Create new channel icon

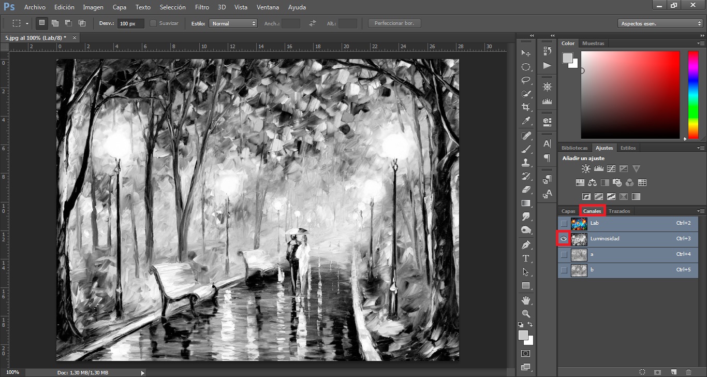(673, 372)
